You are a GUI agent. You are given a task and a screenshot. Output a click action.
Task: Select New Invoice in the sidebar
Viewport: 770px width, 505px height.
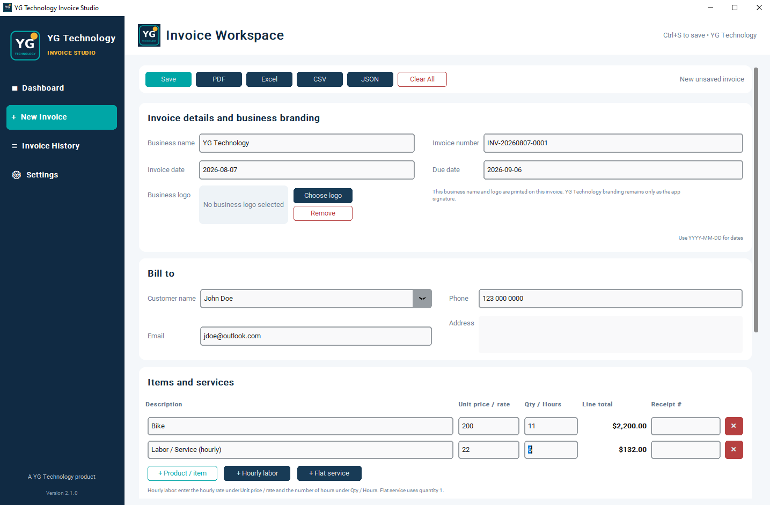62,117
